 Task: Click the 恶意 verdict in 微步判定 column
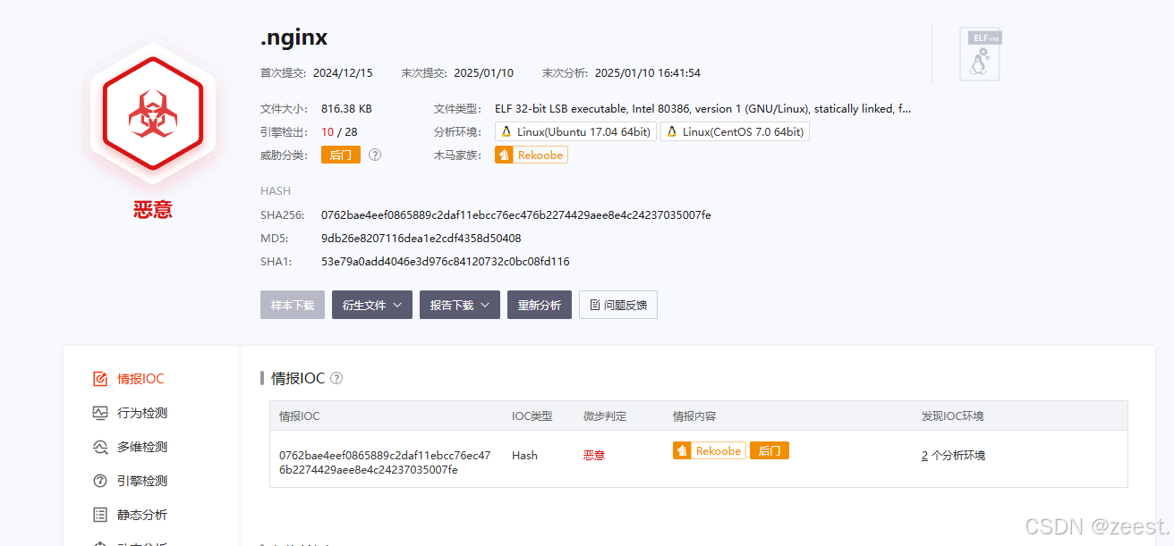pyautogui.click(x=594, y=455)
